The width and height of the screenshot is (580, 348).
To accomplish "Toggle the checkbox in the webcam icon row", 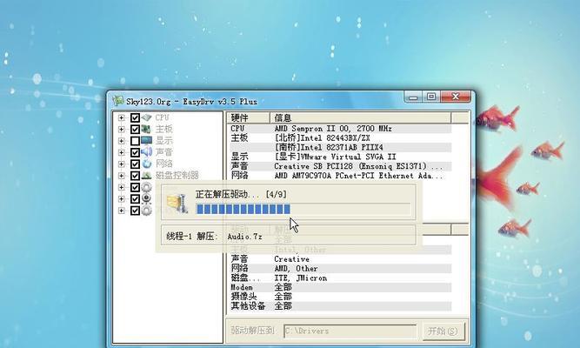I will pyautogui.click(x=135, y=199).
